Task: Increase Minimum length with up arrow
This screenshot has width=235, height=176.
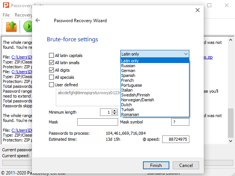Action: (x=115, y=111)
